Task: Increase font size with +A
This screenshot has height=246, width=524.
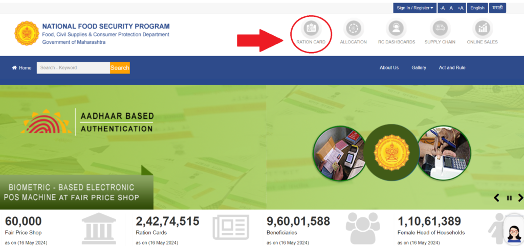Action: 461,8
